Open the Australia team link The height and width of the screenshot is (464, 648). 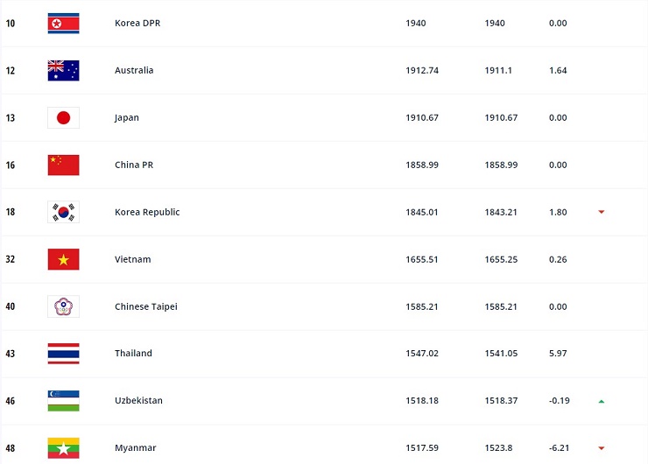[x=134, y=71]
